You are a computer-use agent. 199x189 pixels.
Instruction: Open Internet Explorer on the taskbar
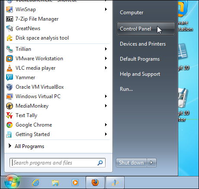coord(35,183)
